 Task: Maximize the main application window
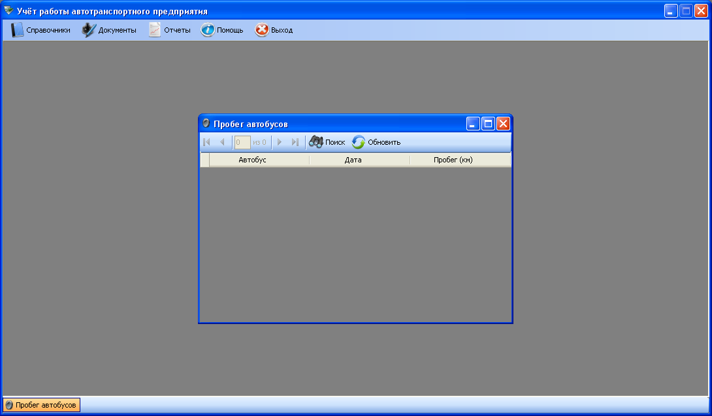(x=686, y=11)
